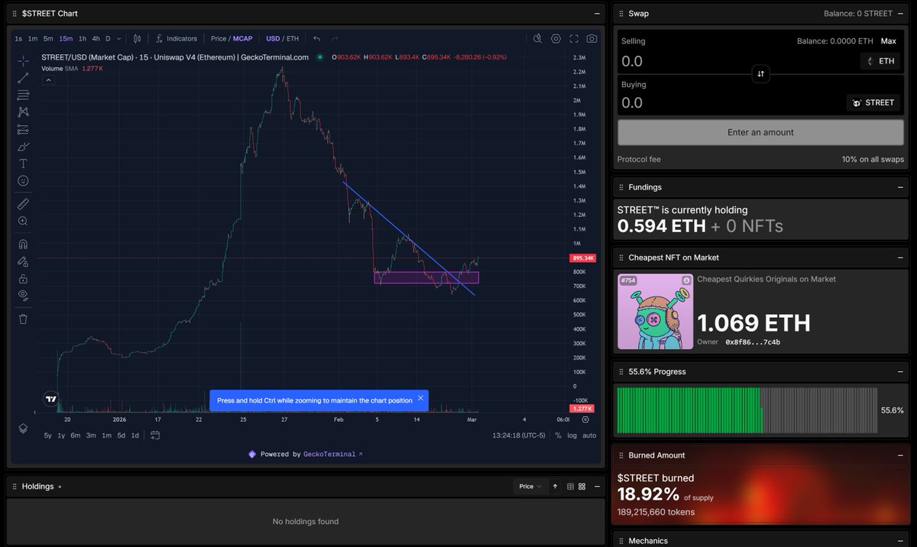
Task: Open the Price sort dropdown in Holdings
Action: (530, 486)
